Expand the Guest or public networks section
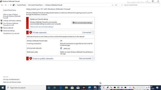The height and width of the screenshot is (90, 161). 93,58
